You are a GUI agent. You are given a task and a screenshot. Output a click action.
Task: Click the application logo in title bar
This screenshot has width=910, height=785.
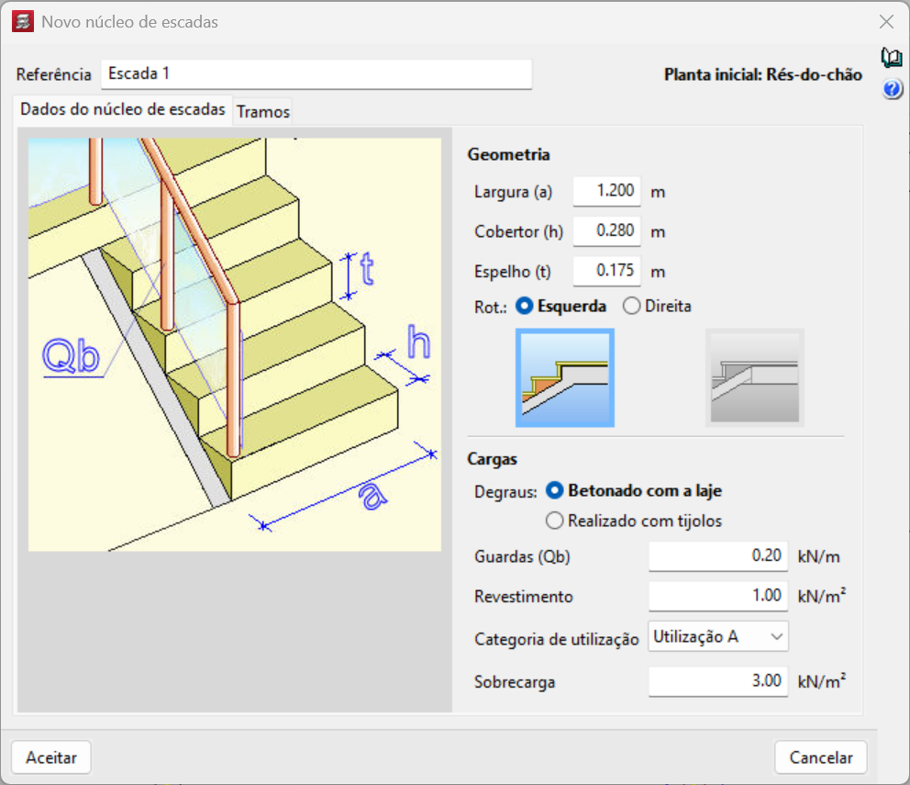click(23, 21)
